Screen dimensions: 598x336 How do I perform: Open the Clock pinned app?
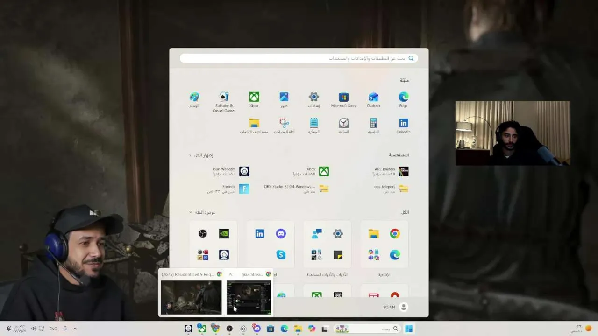tap(343, 126)
